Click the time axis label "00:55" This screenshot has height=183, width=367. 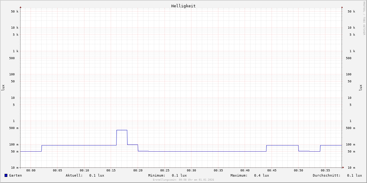click(x=325, y=170)
